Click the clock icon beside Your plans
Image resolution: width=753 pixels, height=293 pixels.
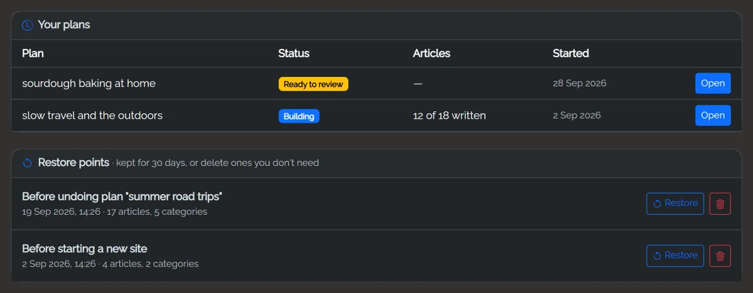(28, 26)
